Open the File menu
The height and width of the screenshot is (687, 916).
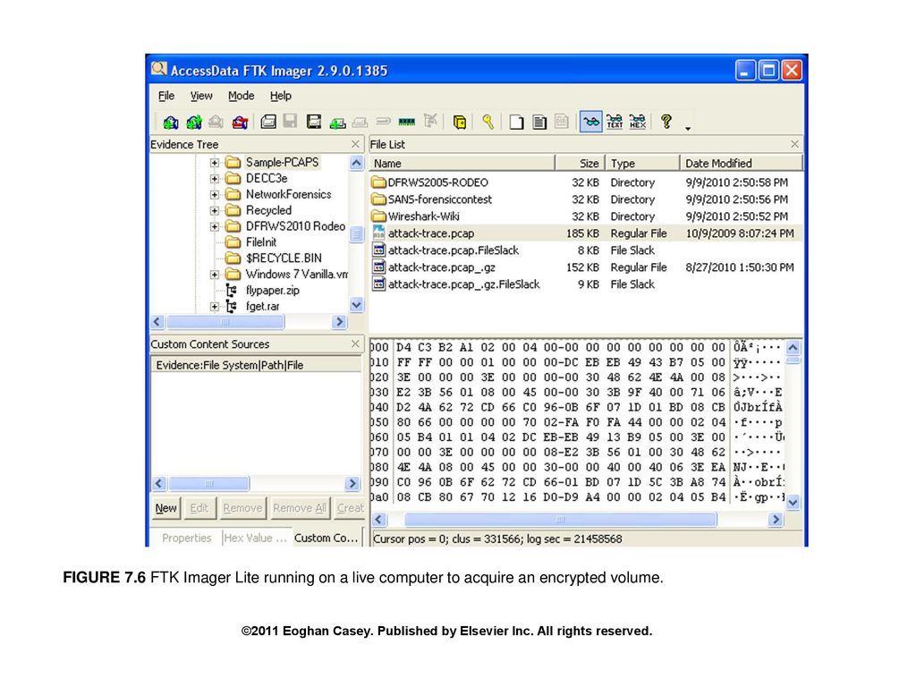point(166,96)
